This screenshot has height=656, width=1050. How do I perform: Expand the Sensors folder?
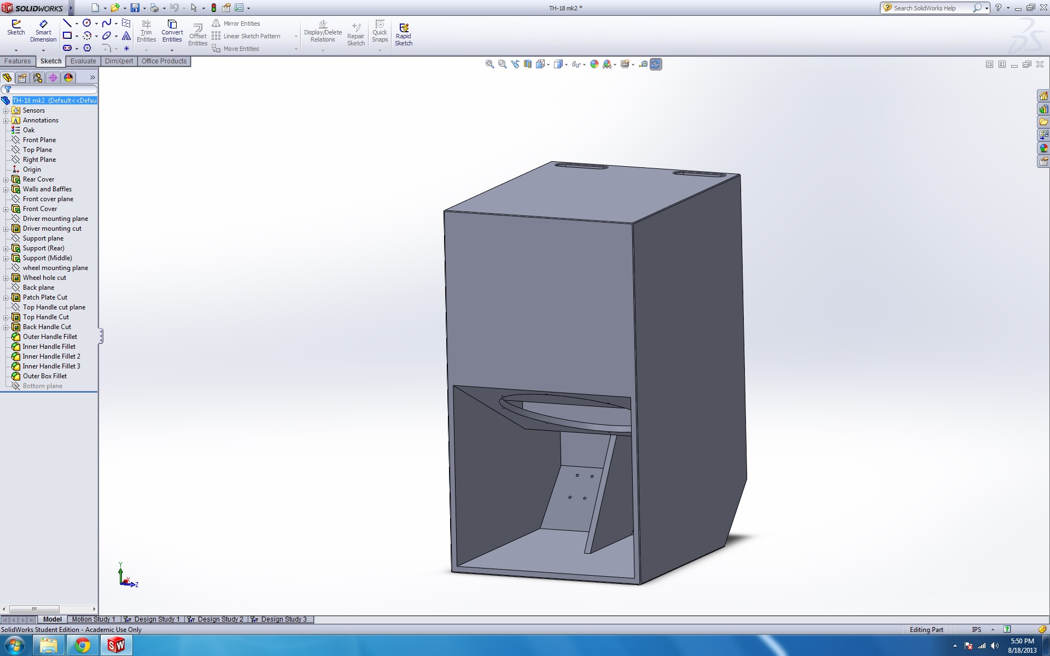5,110
